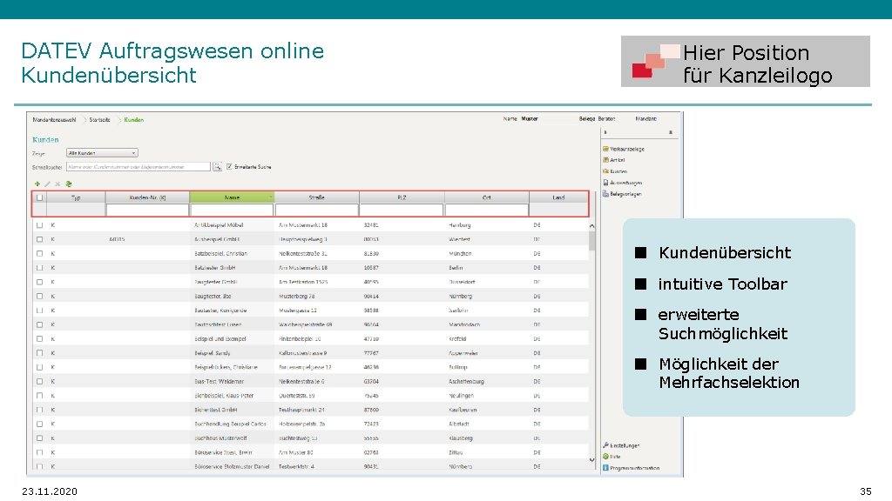Click the Name column filter field
The height and width of the screenshot is (501, 892).
pyautogui.click(x=232, y=210)
